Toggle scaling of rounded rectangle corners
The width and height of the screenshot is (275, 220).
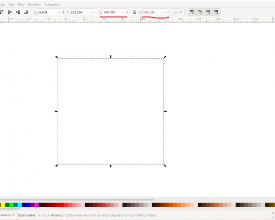pyautogui.click(x=200, y=12)
